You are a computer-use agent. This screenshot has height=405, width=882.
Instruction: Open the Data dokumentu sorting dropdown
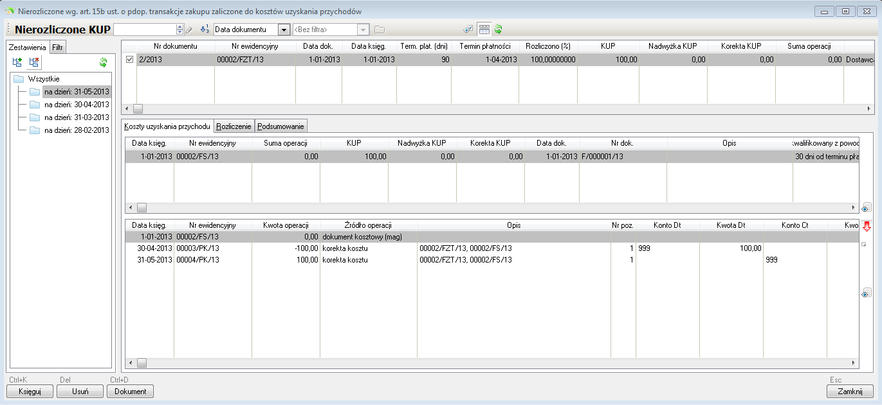click(284, 30)
